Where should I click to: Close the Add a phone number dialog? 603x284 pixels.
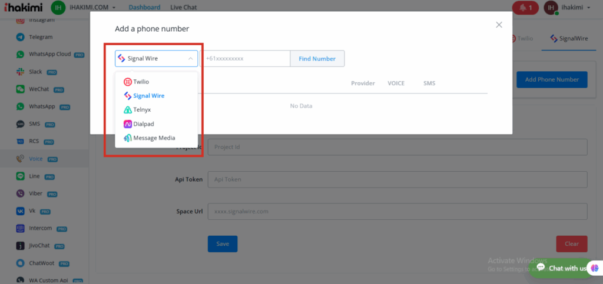point(499,25)
